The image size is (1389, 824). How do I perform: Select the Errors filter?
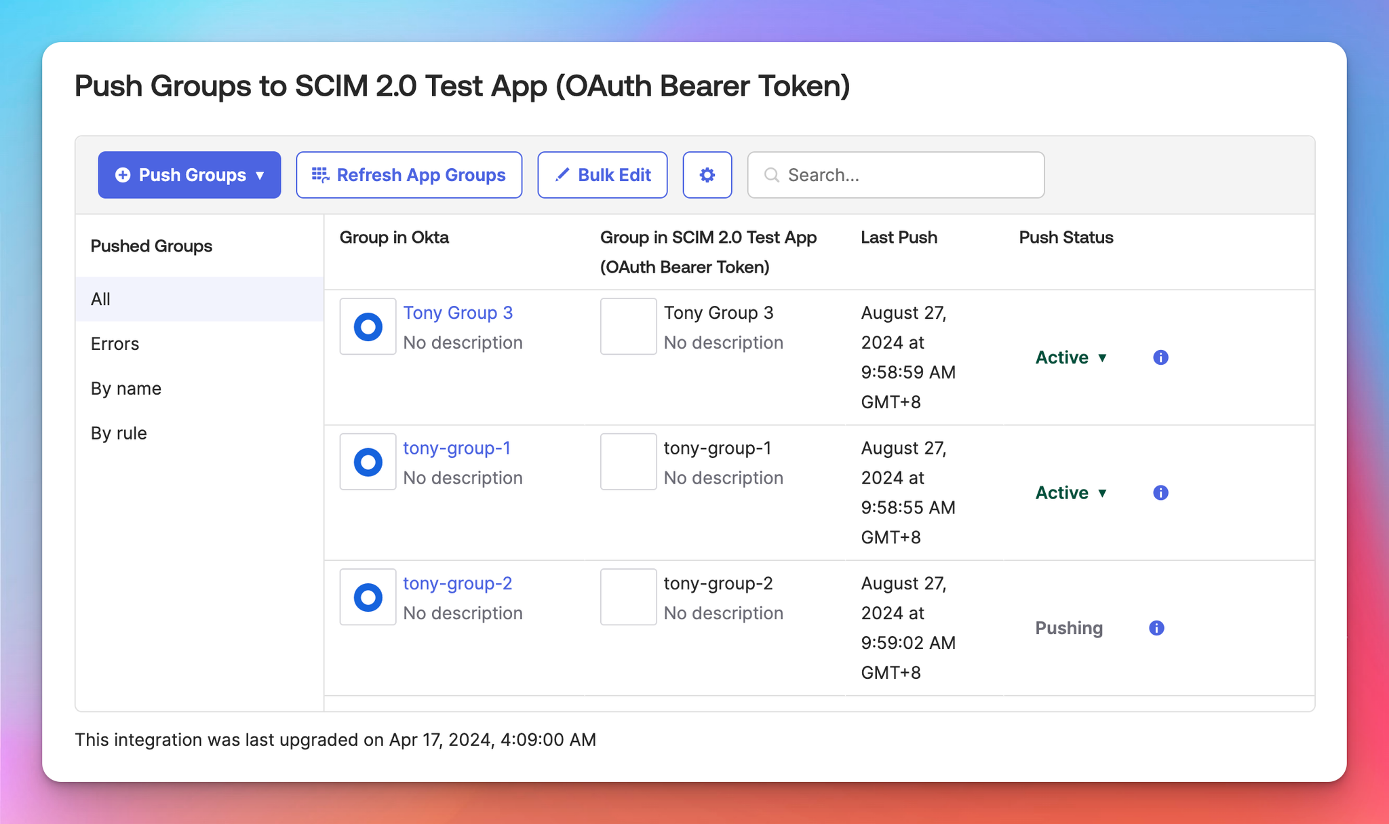(x=199, y=344)
